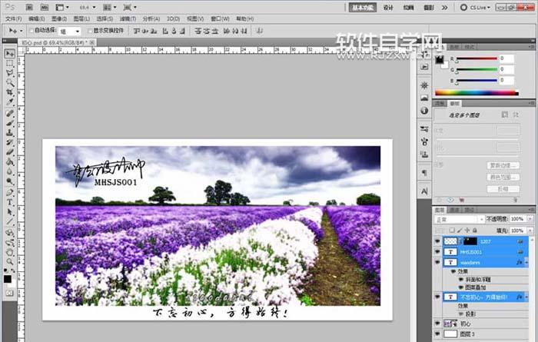The image size is (538, 342).
Task: Toggle visibility of 图案叠加 effect
Action: pos(461,287)
